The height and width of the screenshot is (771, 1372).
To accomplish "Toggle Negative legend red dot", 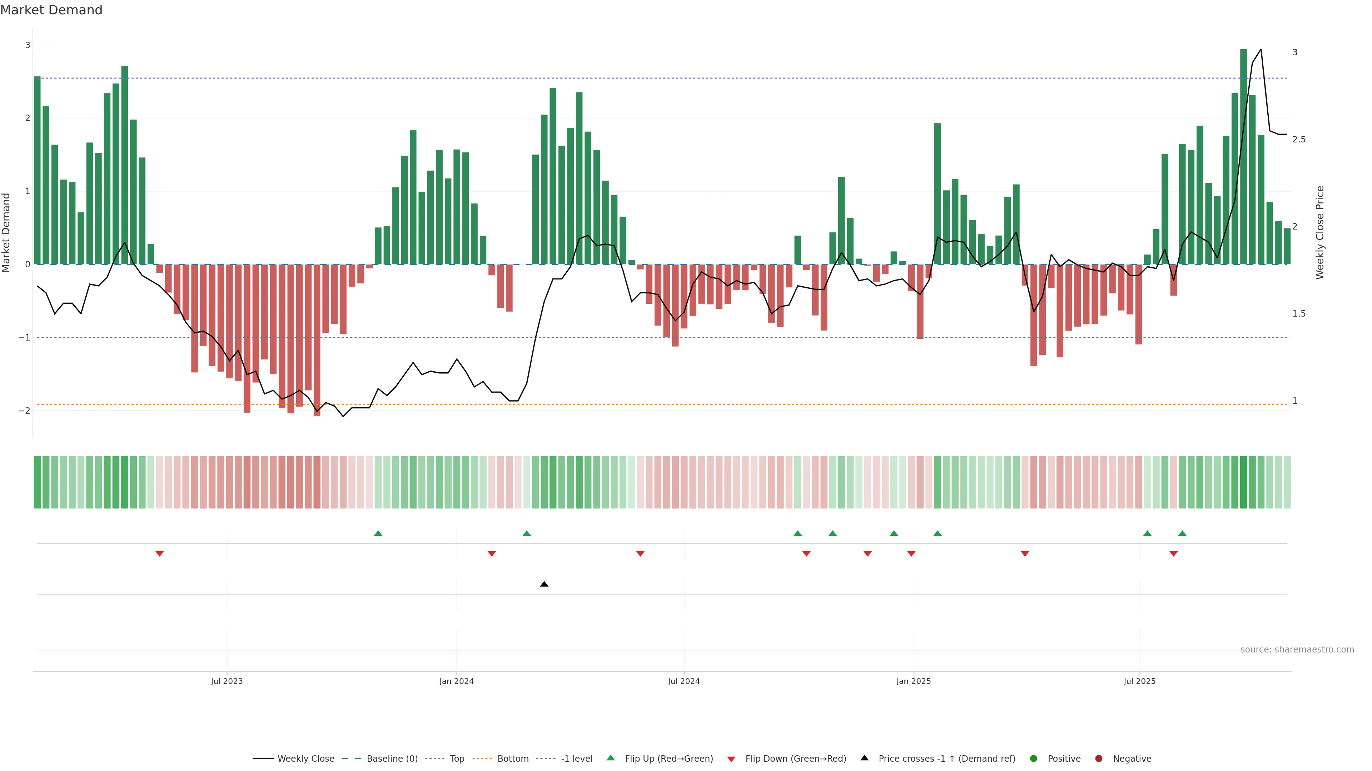I will [x=1099, y=759].
